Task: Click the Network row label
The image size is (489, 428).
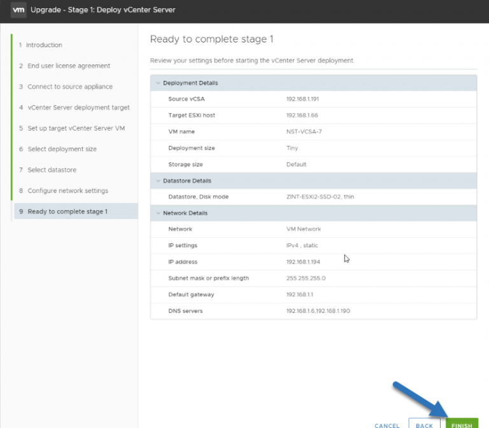Action: click(x=180, y=229)
